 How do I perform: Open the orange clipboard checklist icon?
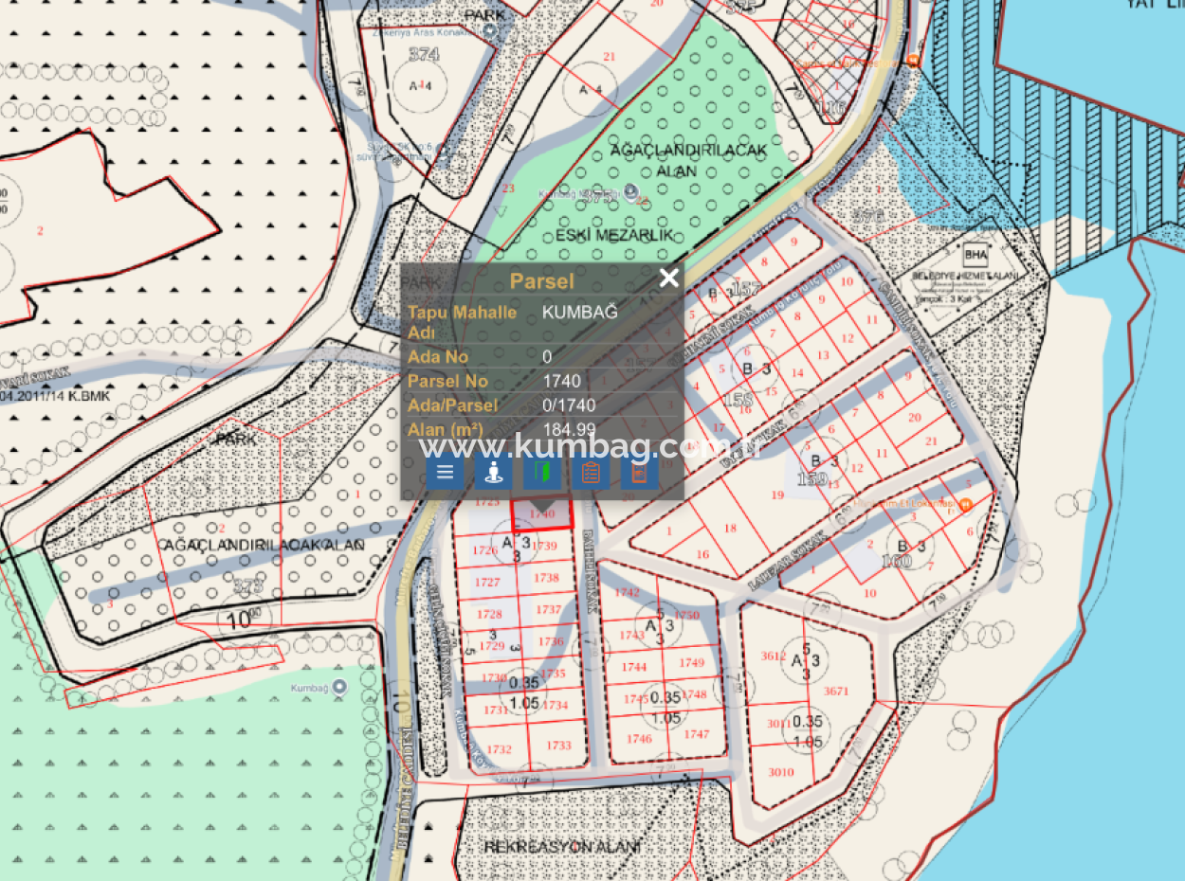[x=591, y=471]
